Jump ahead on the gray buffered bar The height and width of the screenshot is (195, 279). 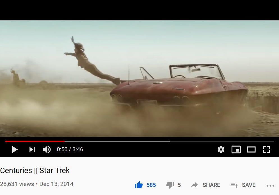[x=117, y=141]
